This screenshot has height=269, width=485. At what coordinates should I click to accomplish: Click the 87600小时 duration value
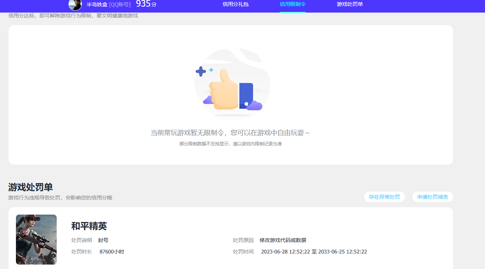[112, 252]
